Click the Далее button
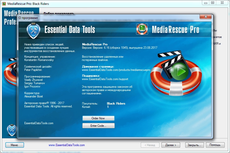Viewport: 230px width, 153px height. pyautogui.click(x=171, y=145)
